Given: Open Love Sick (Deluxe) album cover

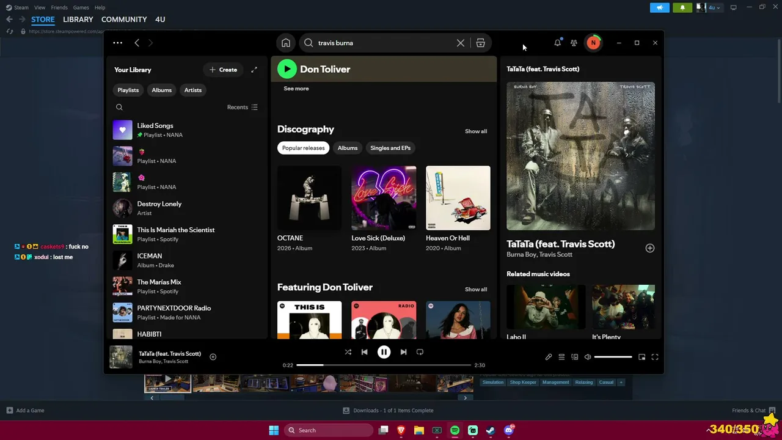Looking at the screenshot, I should pos(384,198).
